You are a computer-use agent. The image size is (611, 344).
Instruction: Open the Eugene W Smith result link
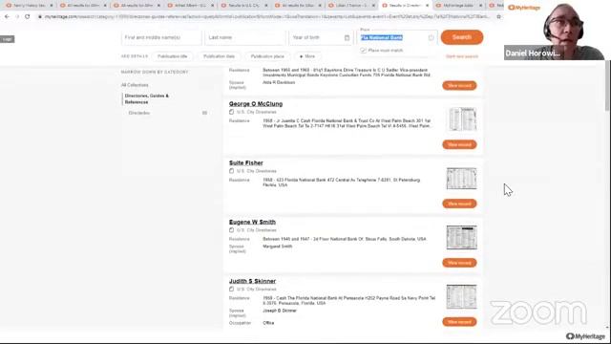252,222
